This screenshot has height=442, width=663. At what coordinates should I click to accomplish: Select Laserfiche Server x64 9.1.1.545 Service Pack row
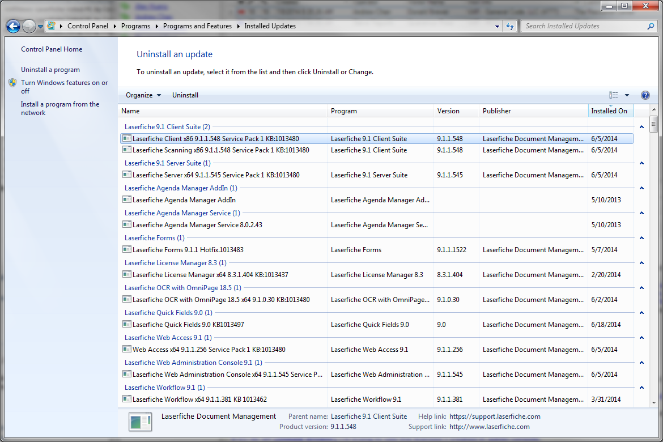[x=377, y=175]
